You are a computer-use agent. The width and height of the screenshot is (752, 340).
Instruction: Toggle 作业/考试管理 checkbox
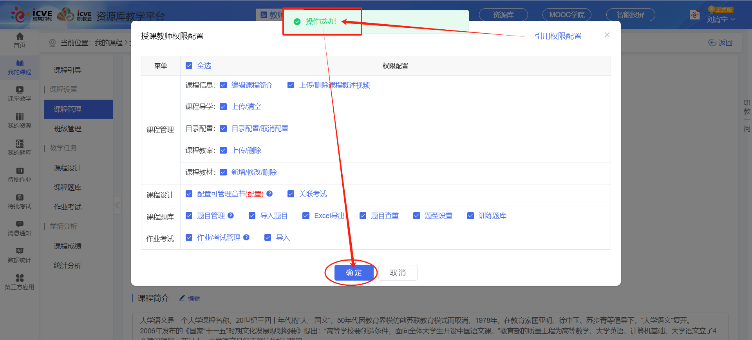click(189, 238)
